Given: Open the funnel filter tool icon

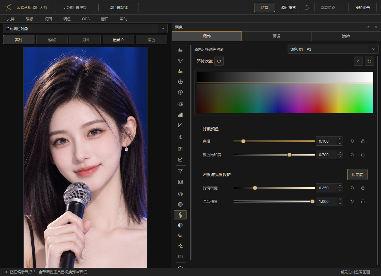Looking at the screenshot, I should [x=180, y=172].
